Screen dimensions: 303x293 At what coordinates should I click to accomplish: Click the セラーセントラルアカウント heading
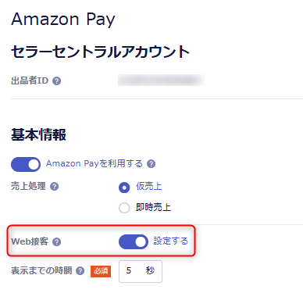pos(100,52)
